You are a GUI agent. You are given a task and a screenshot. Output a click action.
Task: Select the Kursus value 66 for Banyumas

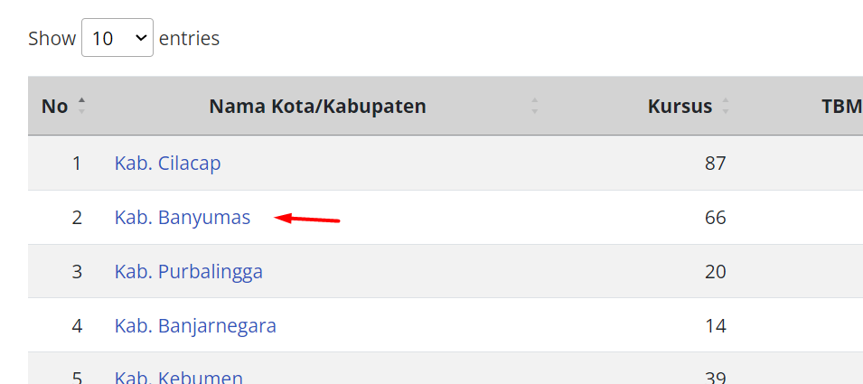click(x=716, y=218)
